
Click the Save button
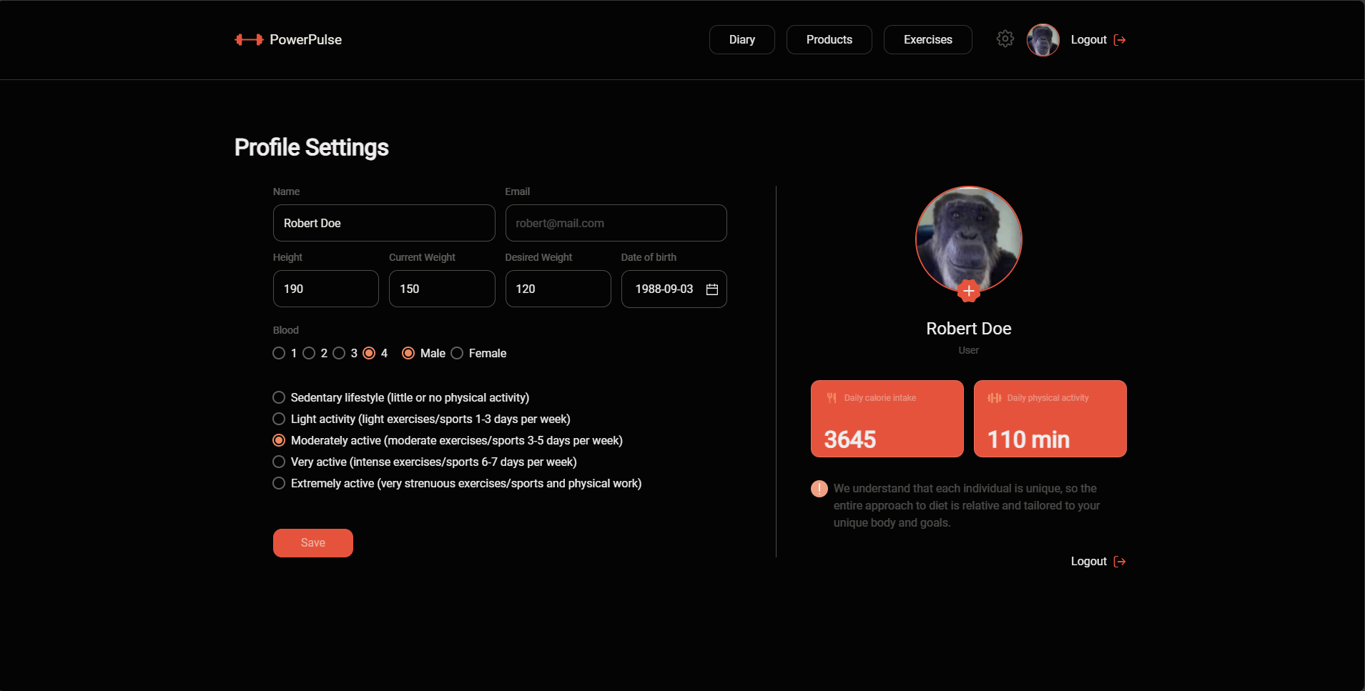[313, 543]
